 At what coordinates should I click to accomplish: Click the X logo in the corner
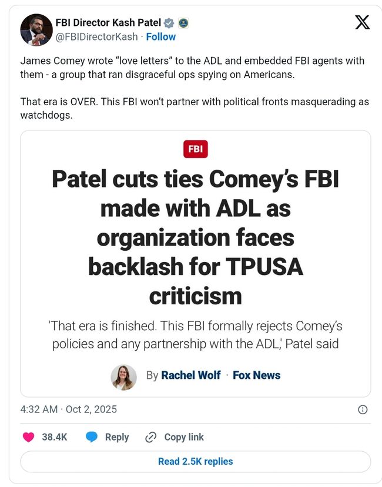pos(363,23)
